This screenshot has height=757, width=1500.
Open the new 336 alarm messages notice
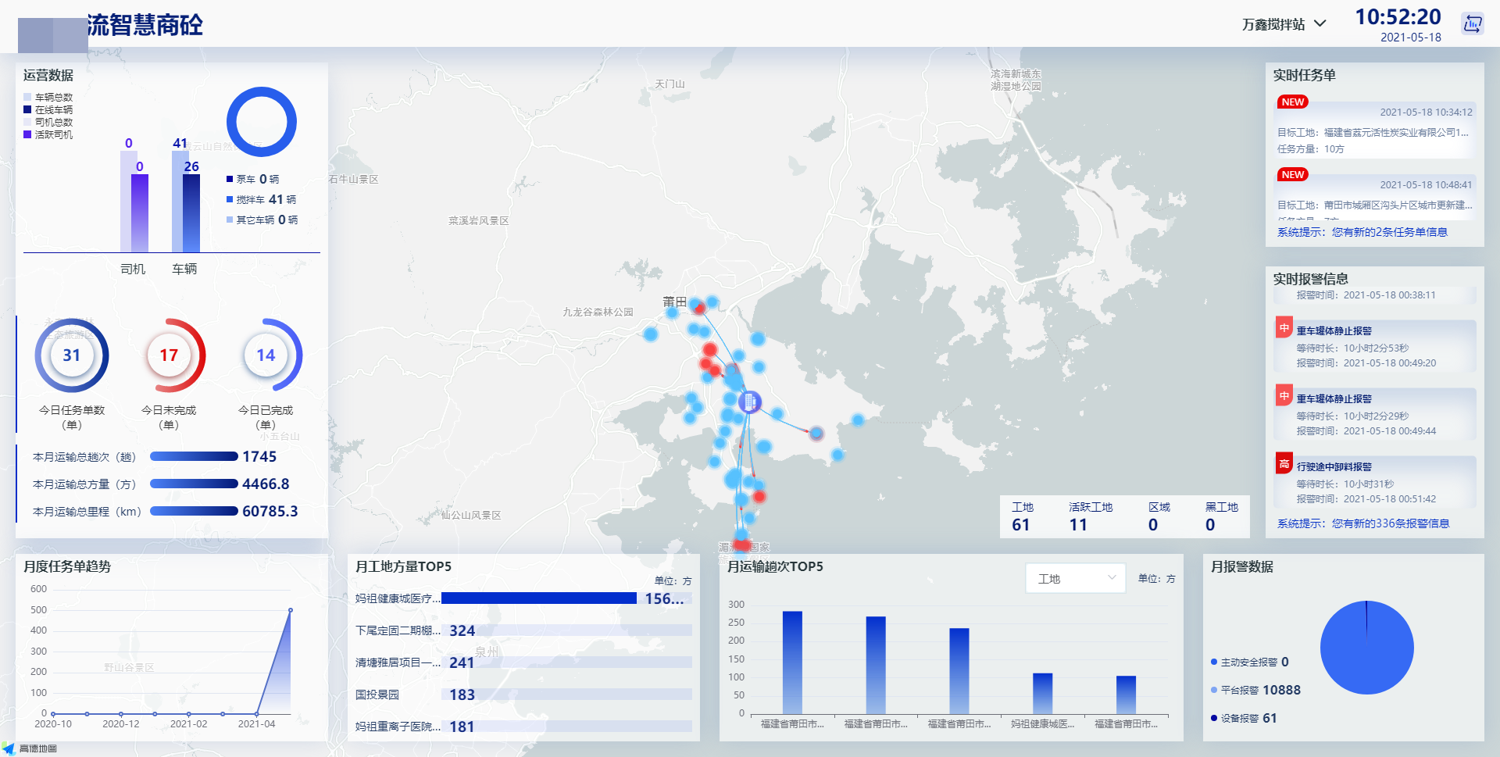click(x=1362, y=523)
